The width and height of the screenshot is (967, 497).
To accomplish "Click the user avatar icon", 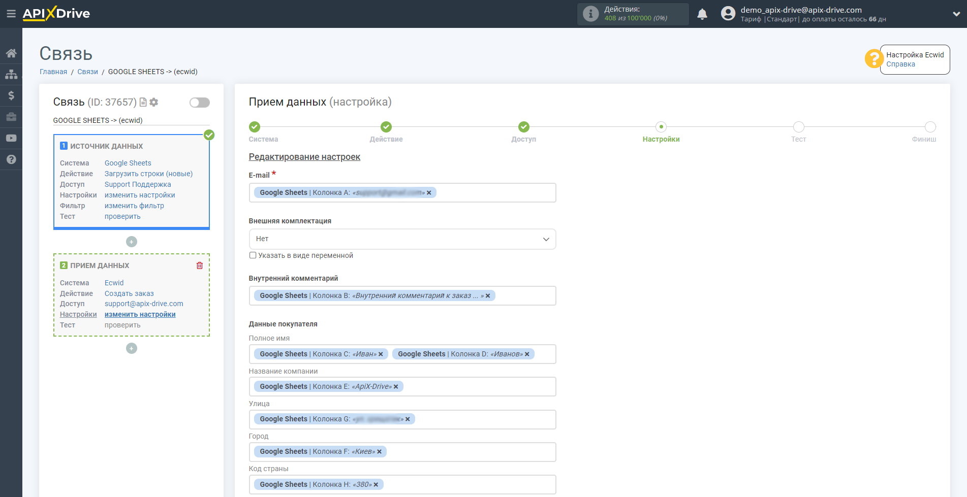I will pos(728,14).
